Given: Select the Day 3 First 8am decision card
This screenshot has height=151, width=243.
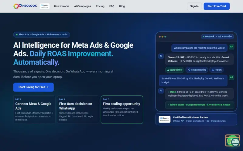Looking at the screenshot, I should pos(78,110).
